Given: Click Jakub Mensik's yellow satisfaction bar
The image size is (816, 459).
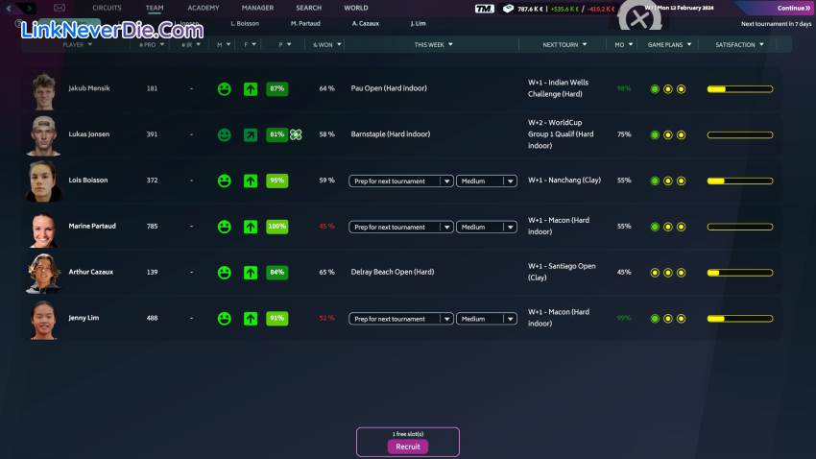Looking at the screenshot, I should [x=739, y=89].
